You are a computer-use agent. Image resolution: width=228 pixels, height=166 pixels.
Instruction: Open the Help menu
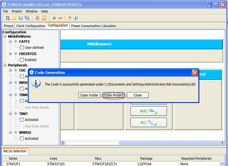[45, 11]
